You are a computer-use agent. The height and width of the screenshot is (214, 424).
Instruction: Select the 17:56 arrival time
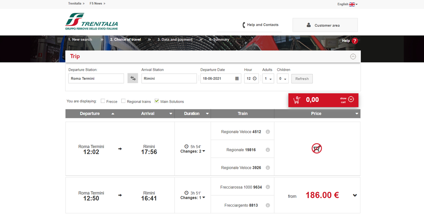tap(149, 152)
